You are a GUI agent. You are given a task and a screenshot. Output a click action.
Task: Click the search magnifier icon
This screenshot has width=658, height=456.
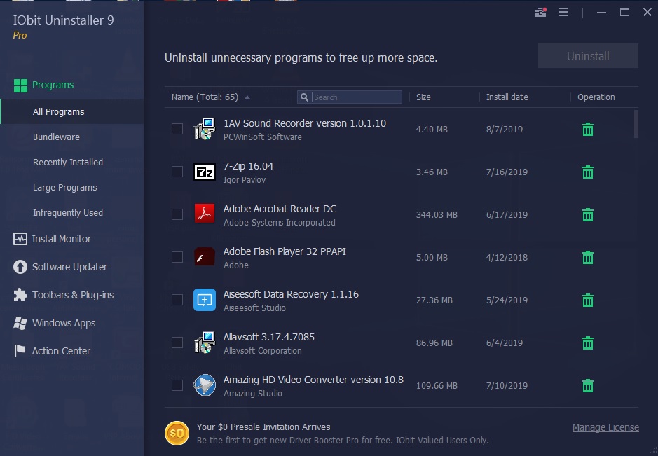(x=305, y=97)
